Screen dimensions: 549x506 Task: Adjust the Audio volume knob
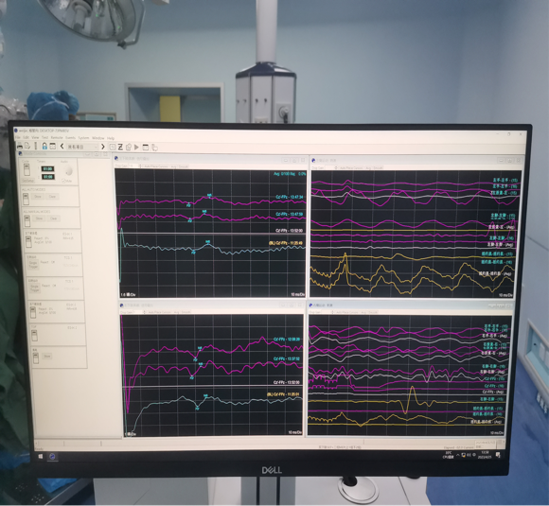pyautogui.click(x=68, y=171)
